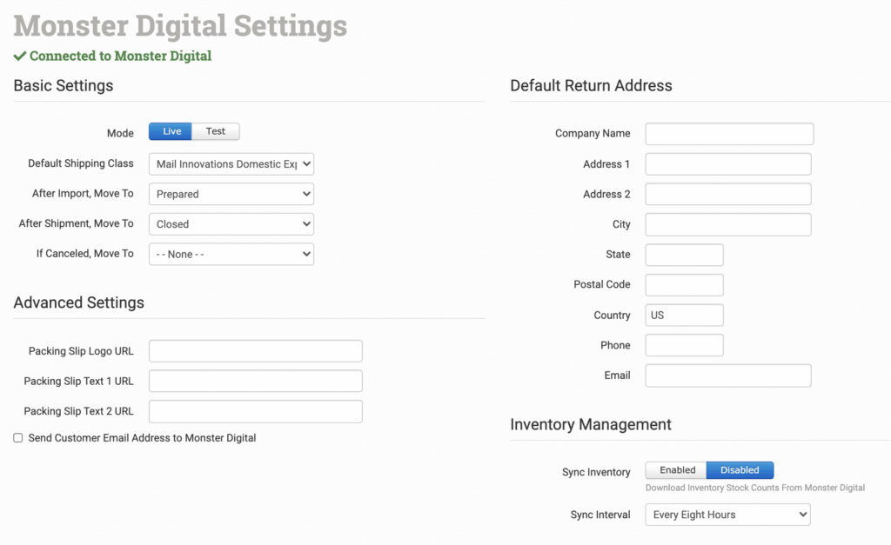Image resolution: width=891 pixels, height=545 pixels.
Task: Expand After Import, Move To dropdown
Action: (231, 194)
